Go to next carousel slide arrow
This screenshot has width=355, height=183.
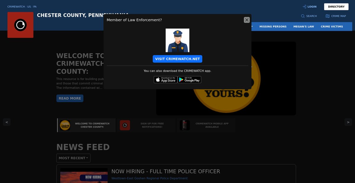click(348, 122)
